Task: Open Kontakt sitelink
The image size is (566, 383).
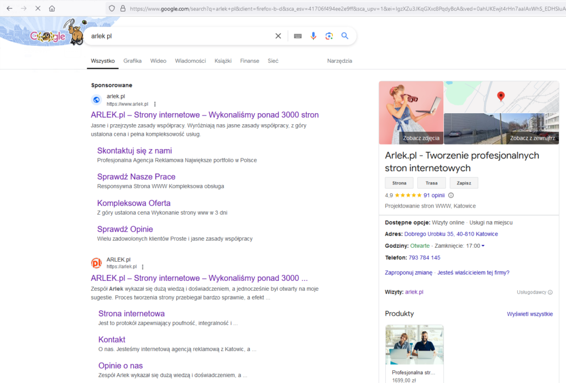Action: (112, 339)
